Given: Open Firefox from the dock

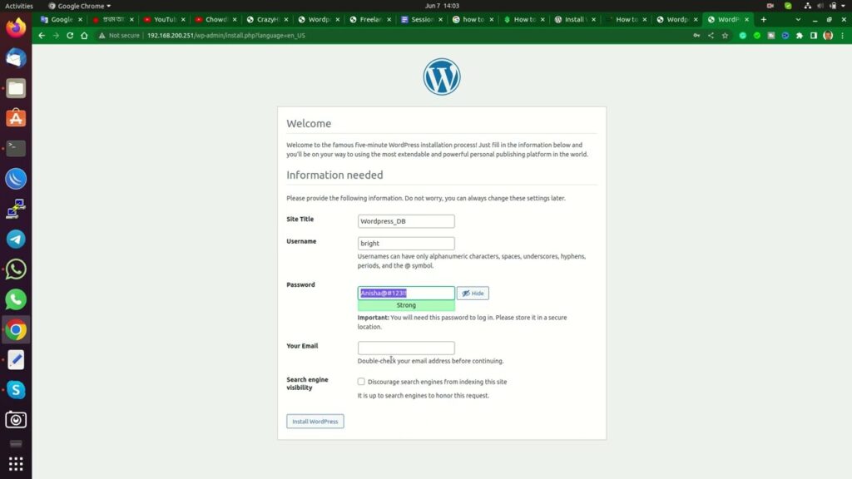Looking at the screenshot, I should (x=16, y=27).
